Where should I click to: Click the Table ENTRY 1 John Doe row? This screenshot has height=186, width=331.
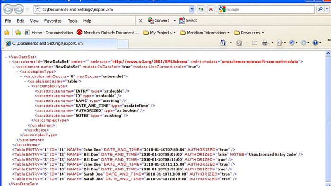click(123, 150)
